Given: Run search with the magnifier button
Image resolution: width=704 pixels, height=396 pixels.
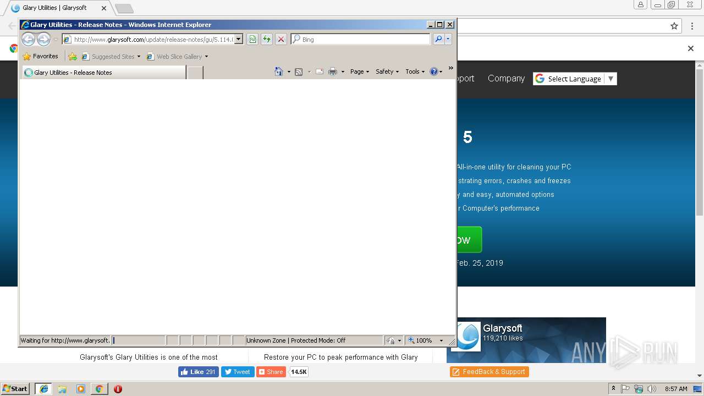Looking at the screenshot, I should (x=438, y=39).
